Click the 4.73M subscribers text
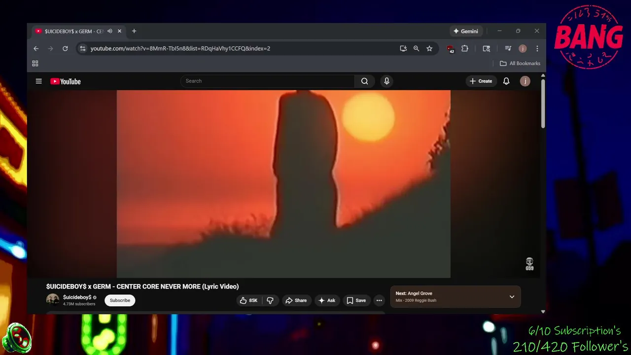The image size is (631, 355). click(x=79, y=304)
